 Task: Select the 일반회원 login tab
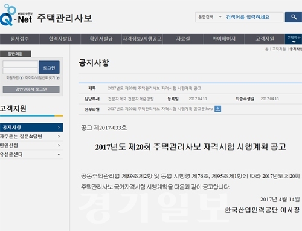coord(15,54)
